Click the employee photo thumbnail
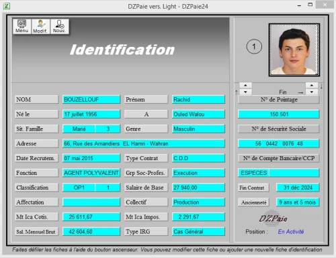Screen dimensions: 336x258 coord(294,50)
